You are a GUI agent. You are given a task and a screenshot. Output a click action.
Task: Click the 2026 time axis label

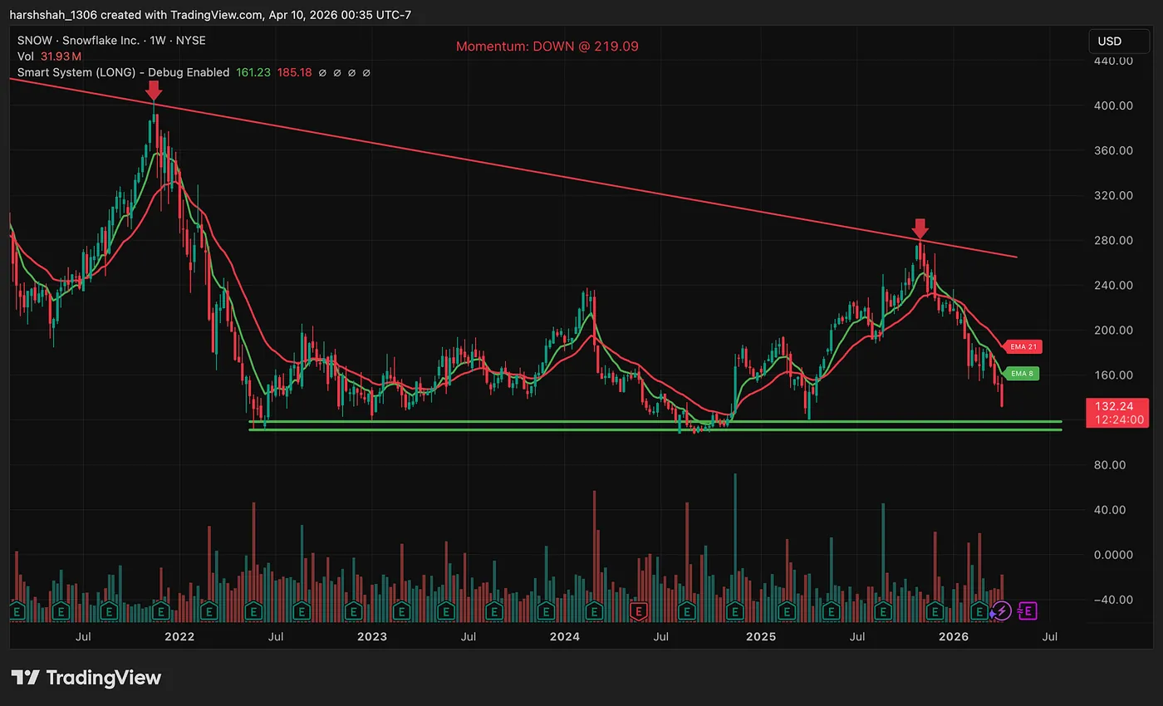point(954,637)
